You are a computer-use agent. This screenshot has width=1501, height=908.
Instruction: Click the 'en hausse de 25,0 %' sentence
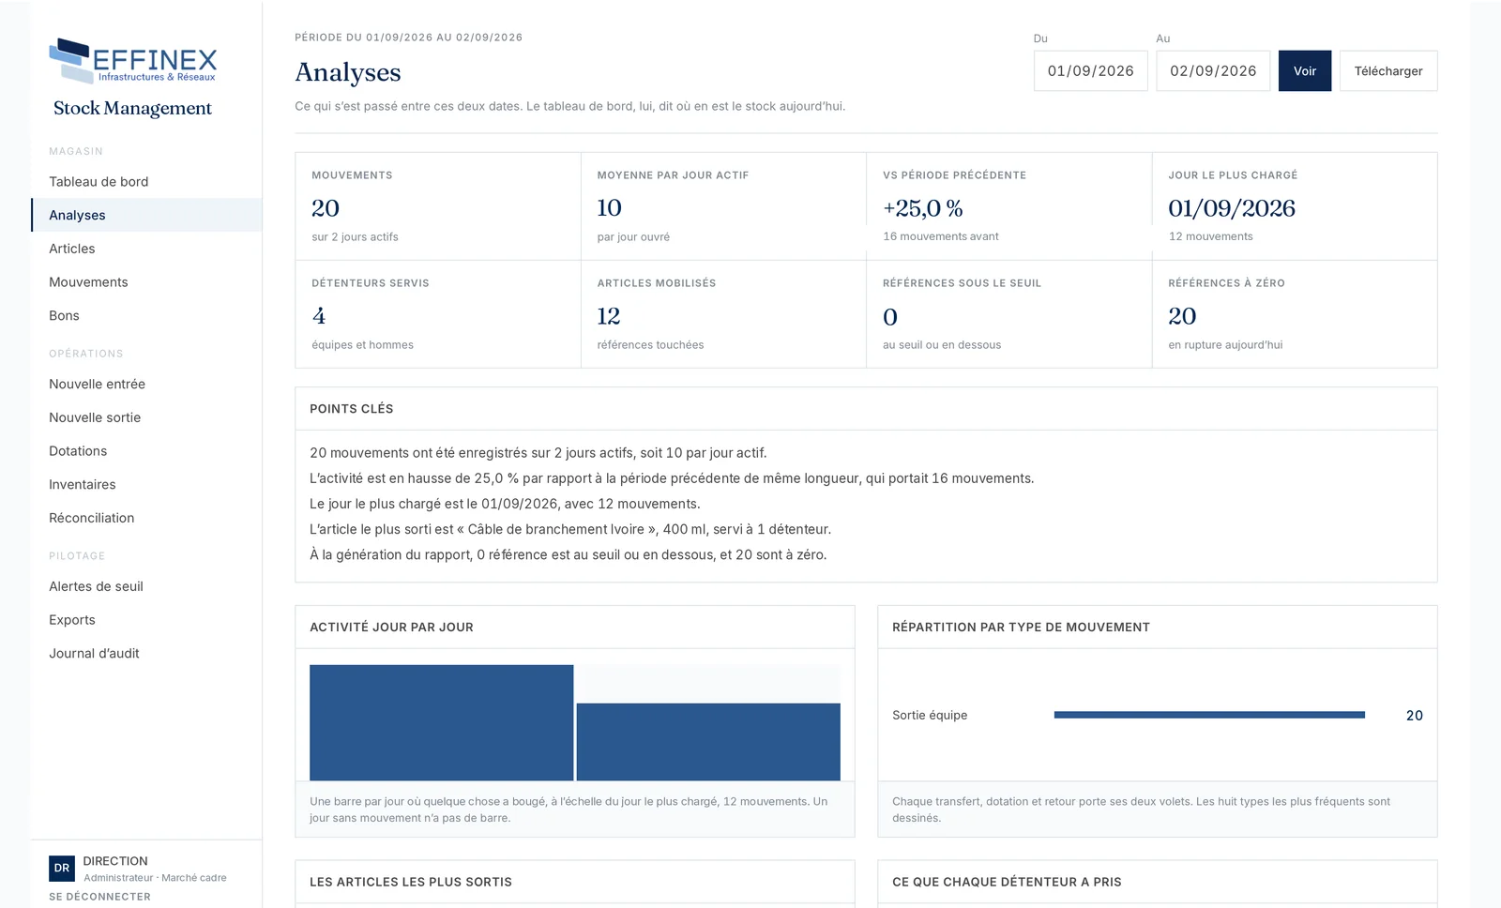[x=672, y=478]
